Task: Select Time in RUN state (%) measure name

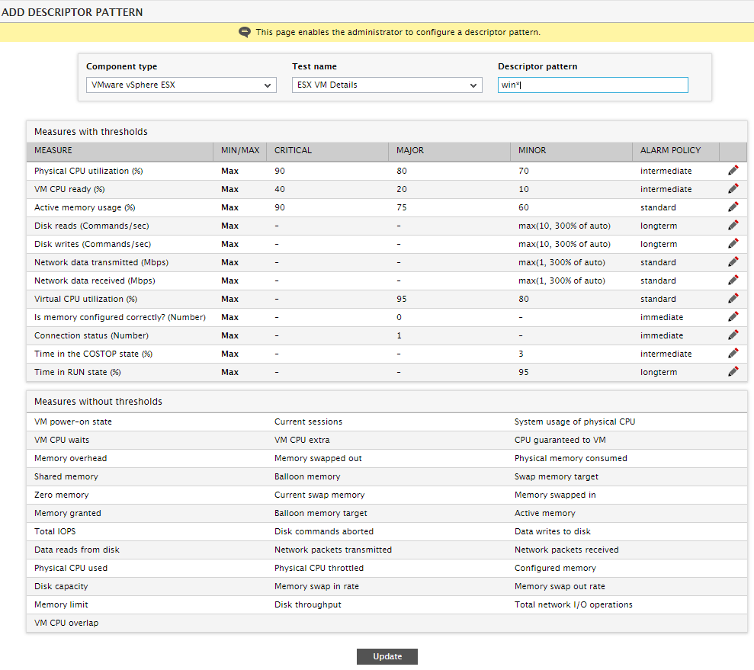Action: point(78,372)
